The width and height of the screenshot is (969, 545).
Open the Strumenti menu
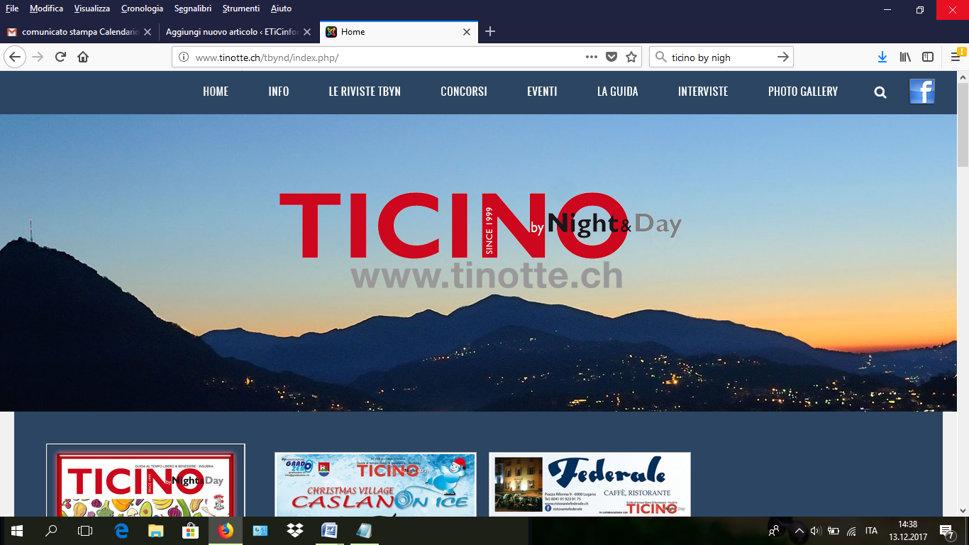coord(241,9)
